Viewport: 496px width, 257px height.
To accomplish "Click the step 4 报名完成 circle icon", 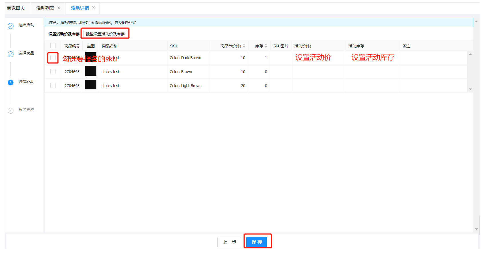I will pyautogui.click(x=11, y=111).
